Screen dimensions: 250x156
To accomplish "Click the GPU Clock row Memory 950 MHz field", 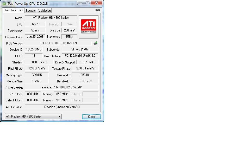I will click(x=62, y=94).
